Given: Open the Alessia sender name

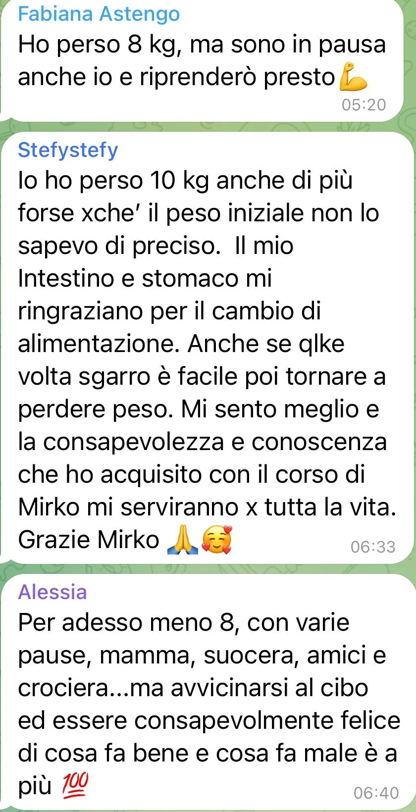Looking at the screenshot, I should point(52,592).
